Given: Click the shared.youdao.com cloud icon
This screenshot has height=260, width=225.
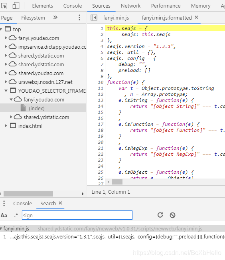Looking at the screenshot, I should pyautogui.click(x=13, y=73).
